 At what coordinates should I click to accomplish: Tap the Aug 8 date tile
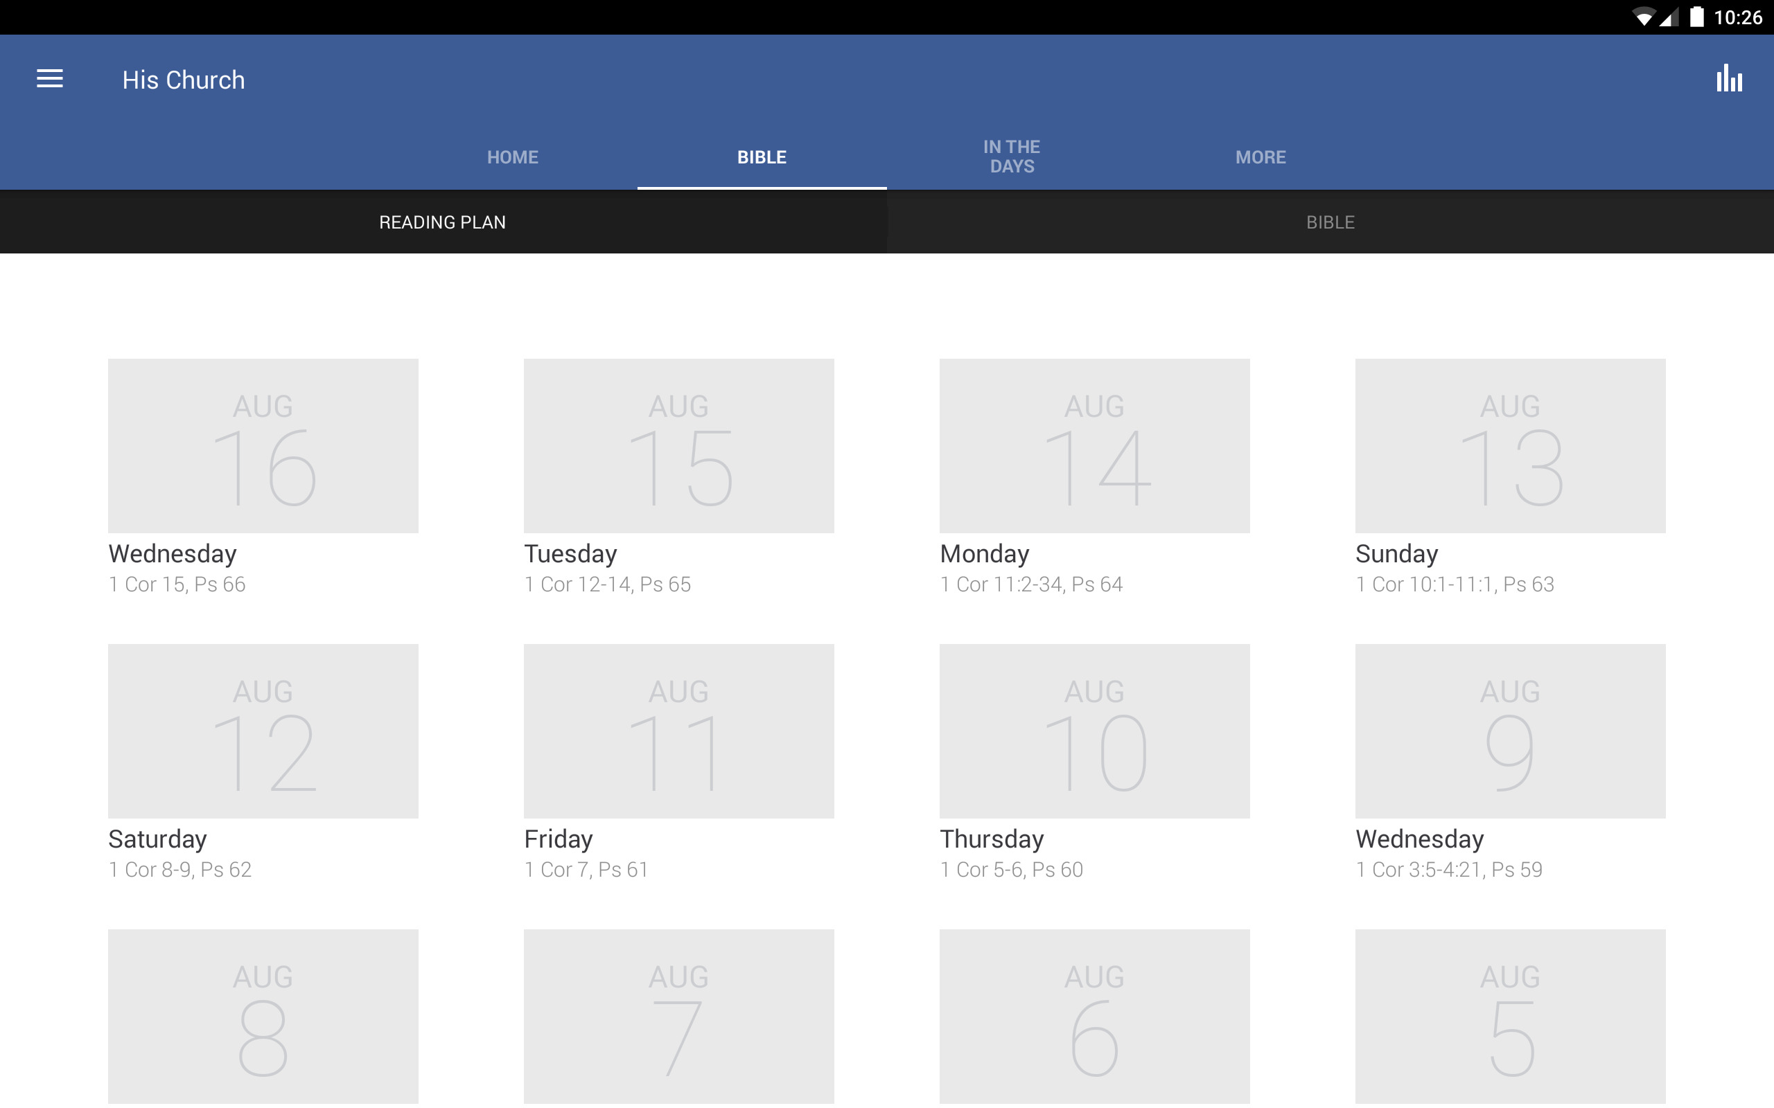[263, 1016]
